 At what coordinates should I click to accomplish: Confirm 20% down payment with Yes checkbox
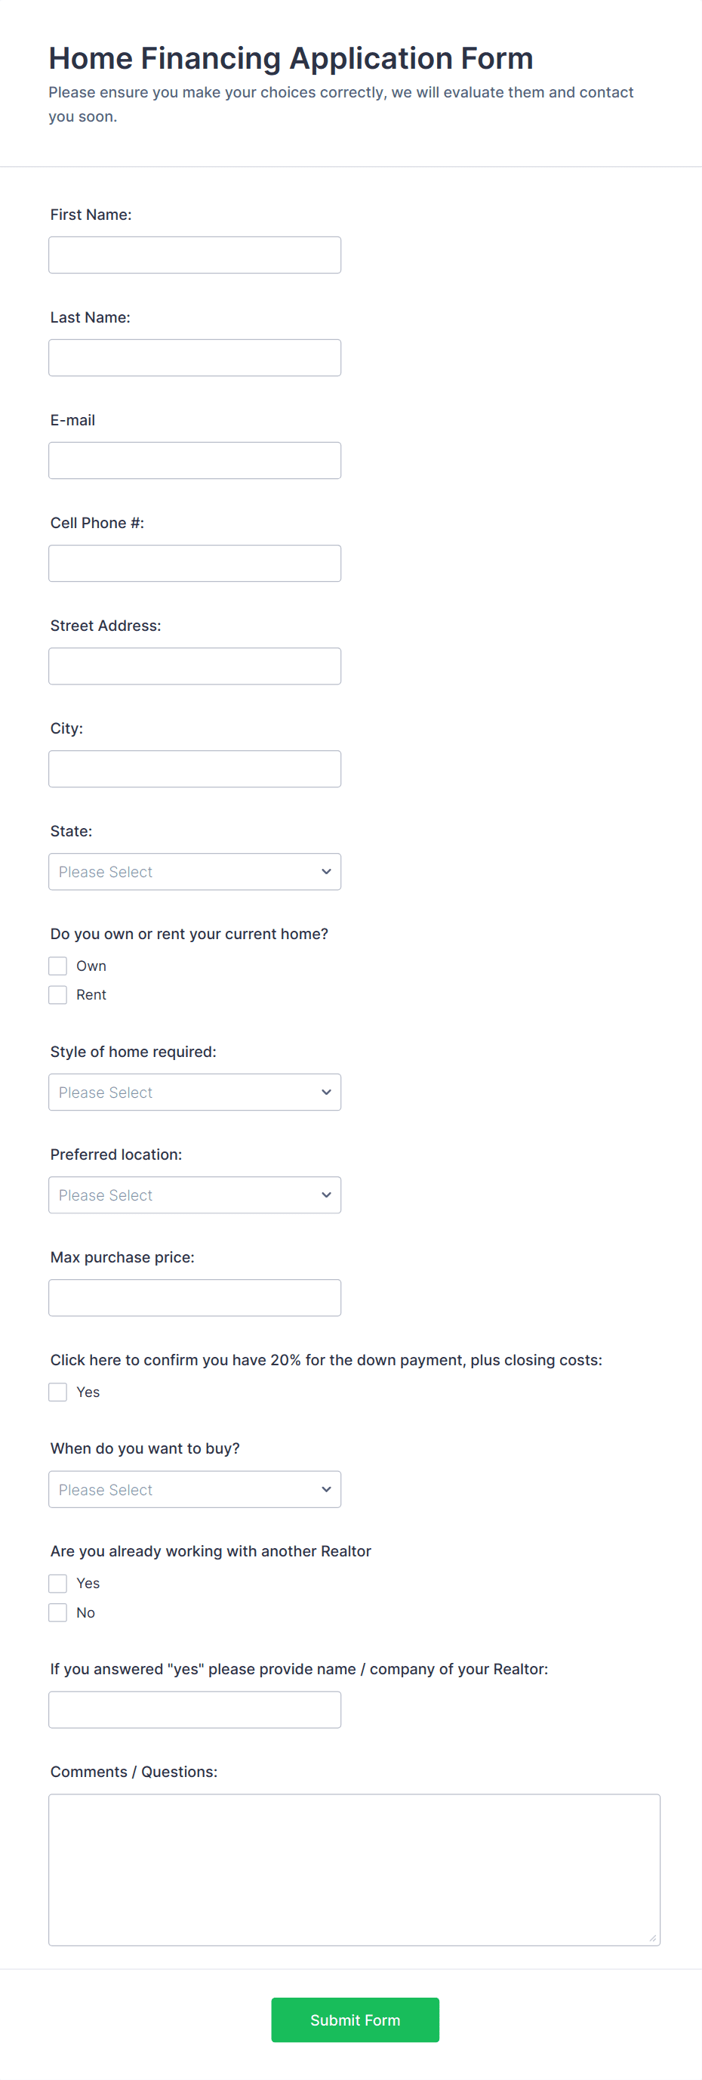pyautogui.click(x=57, y=1392)
